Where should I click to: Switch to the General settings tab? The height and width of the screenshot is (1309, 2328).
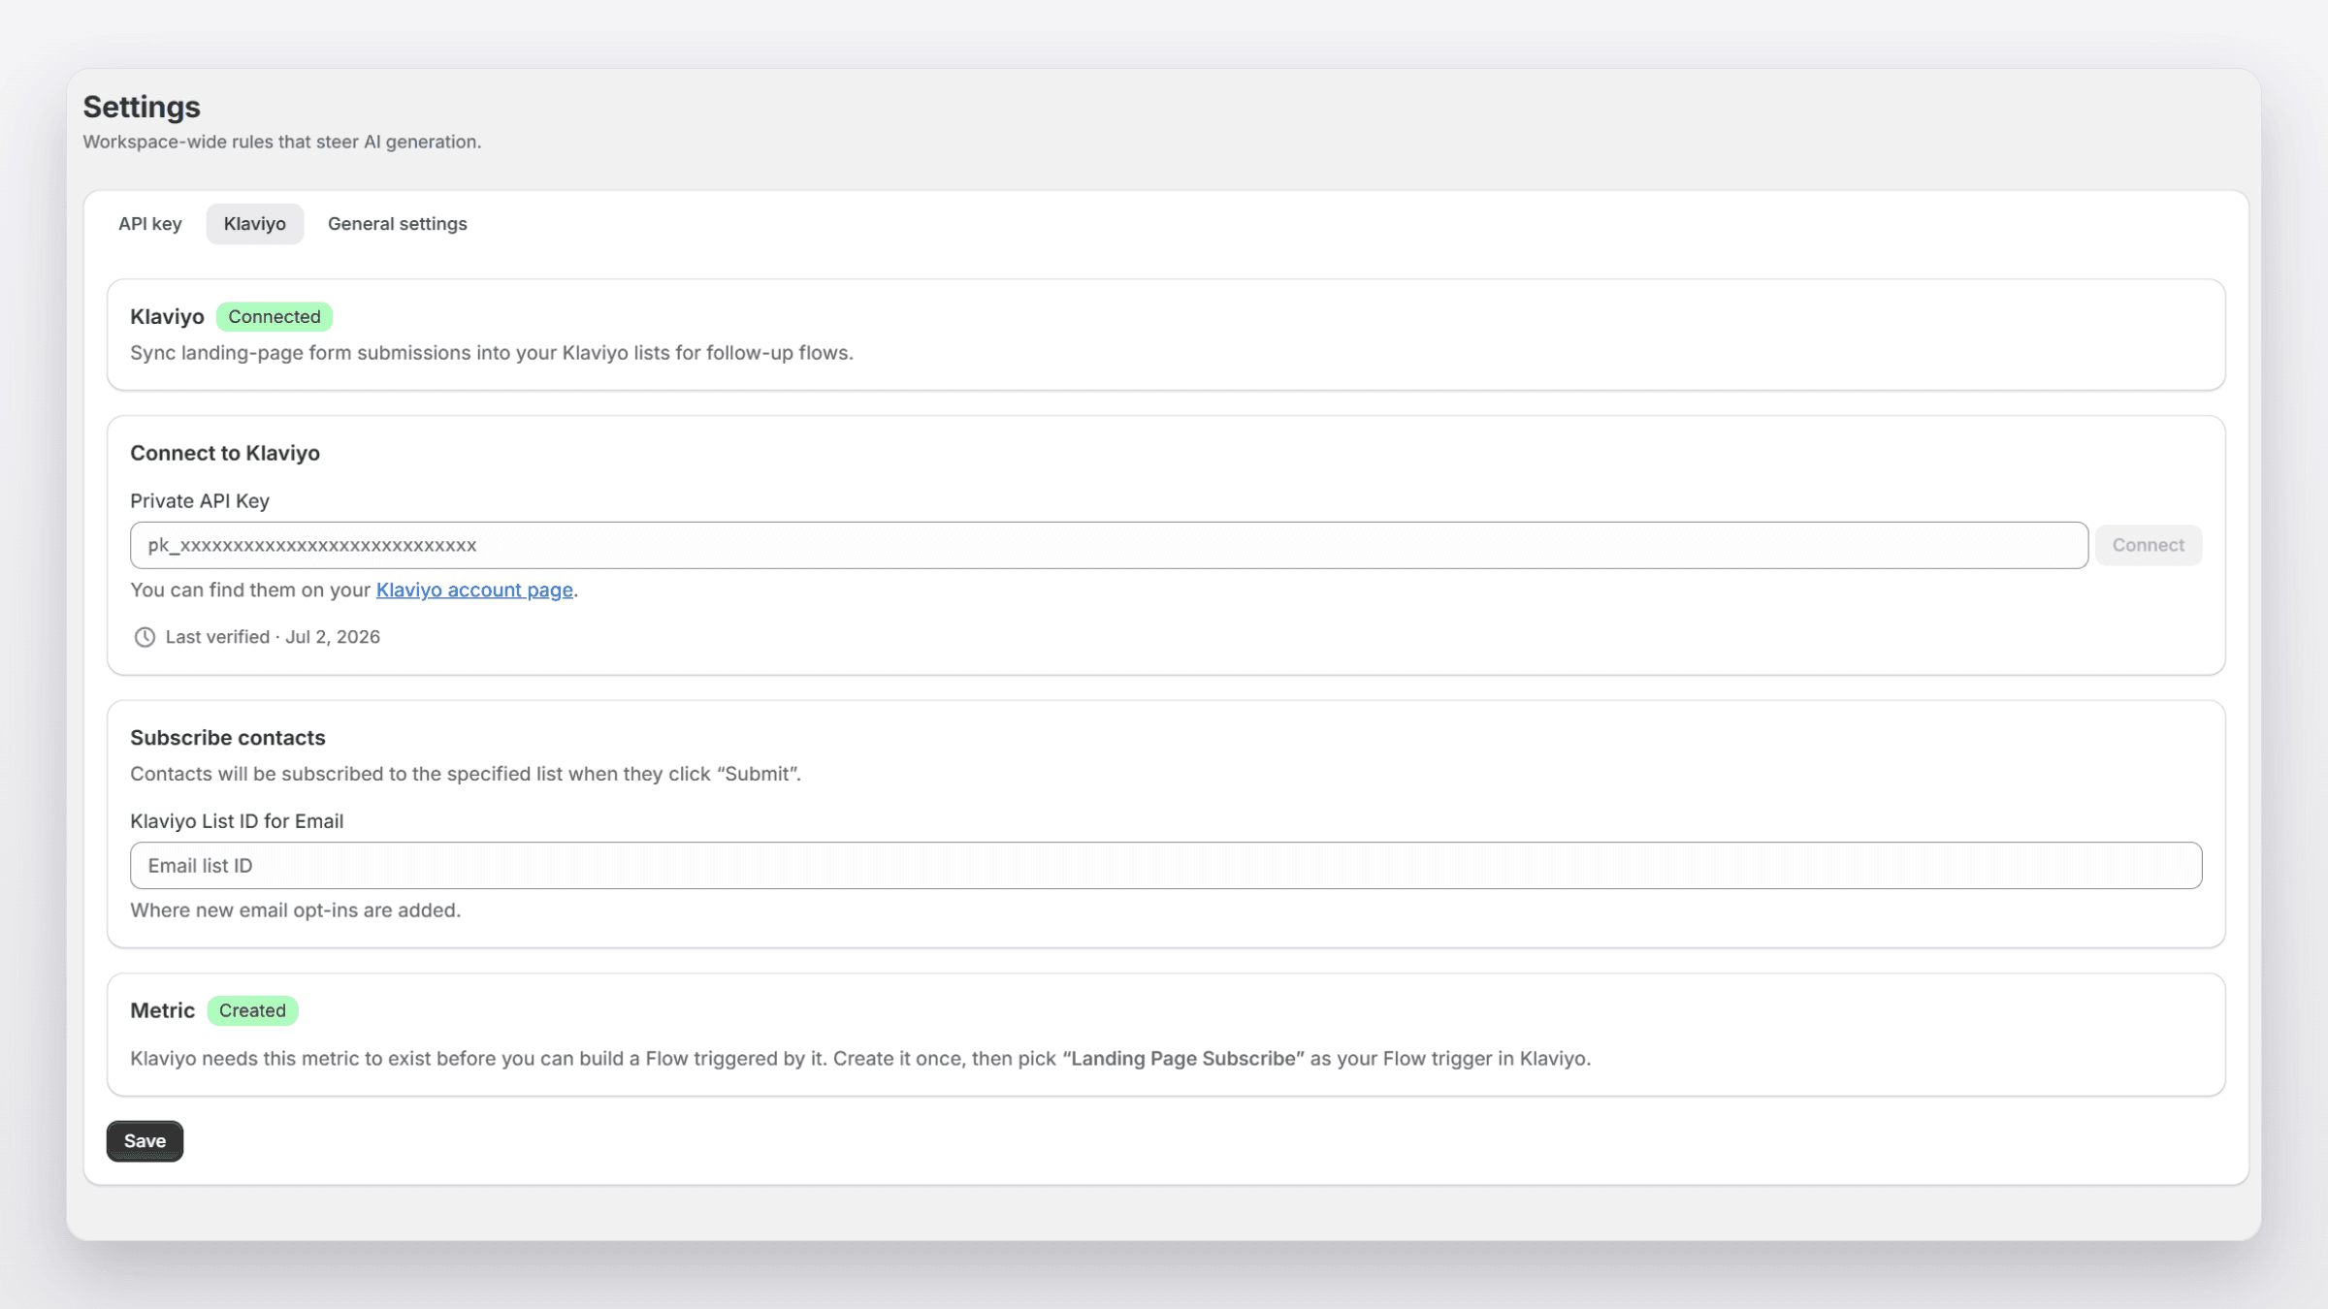pyautogui.click(x=397, y=224)
